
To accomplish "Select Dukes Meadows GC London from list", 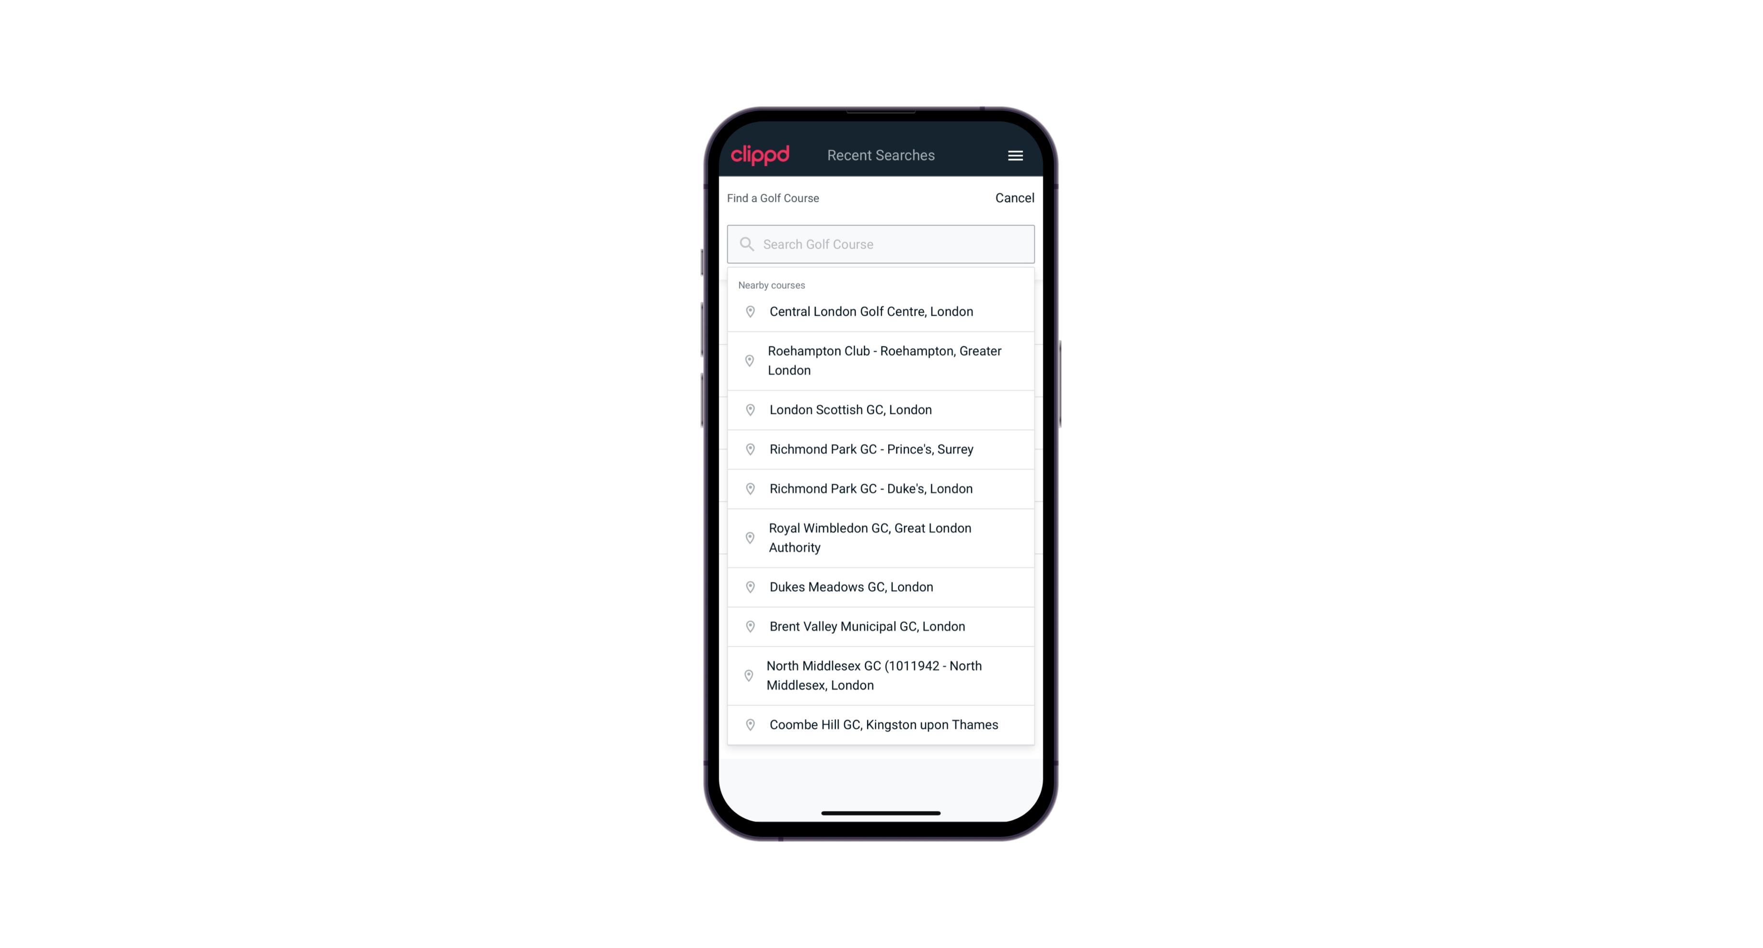I will coord(881,586).
